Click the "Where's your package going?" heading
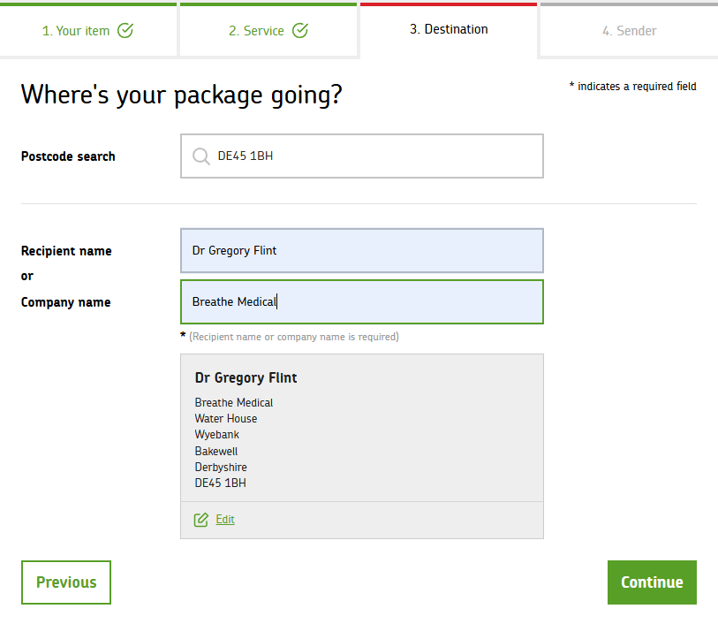The image size is (718, 624). tap(181, 95)
